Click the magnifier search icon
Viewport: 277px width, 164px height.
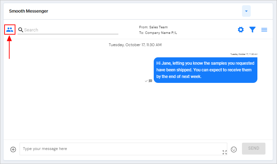(x=21, y=30)
